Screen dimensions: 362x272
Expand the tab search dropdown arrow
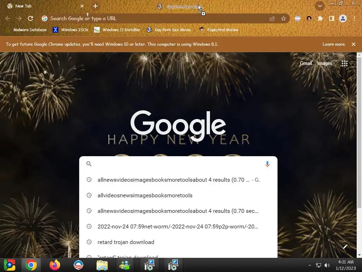coord(320,6)
